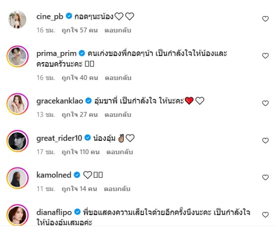
Task: Show the 110 likes on great_rider10's comment
Action: [80, 152]
